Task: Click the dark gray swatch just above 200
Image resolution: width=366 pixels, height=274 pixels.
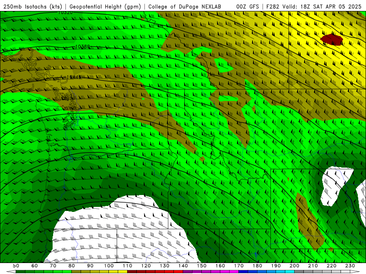Action: click(x=299, y=272)
